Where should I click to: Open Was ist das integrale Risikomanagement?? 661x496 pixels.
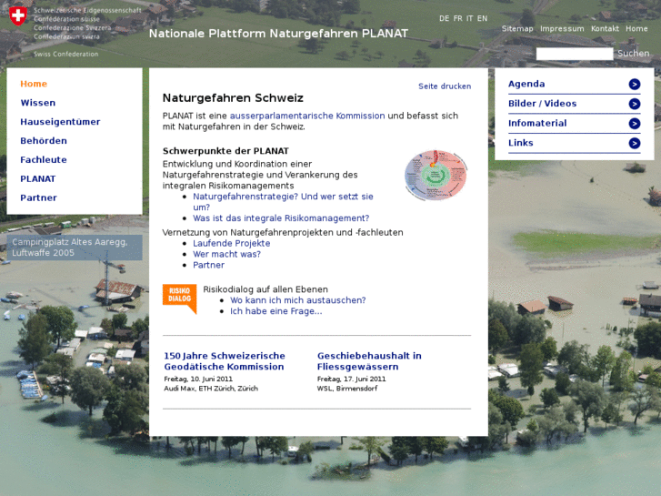point(281,218)
